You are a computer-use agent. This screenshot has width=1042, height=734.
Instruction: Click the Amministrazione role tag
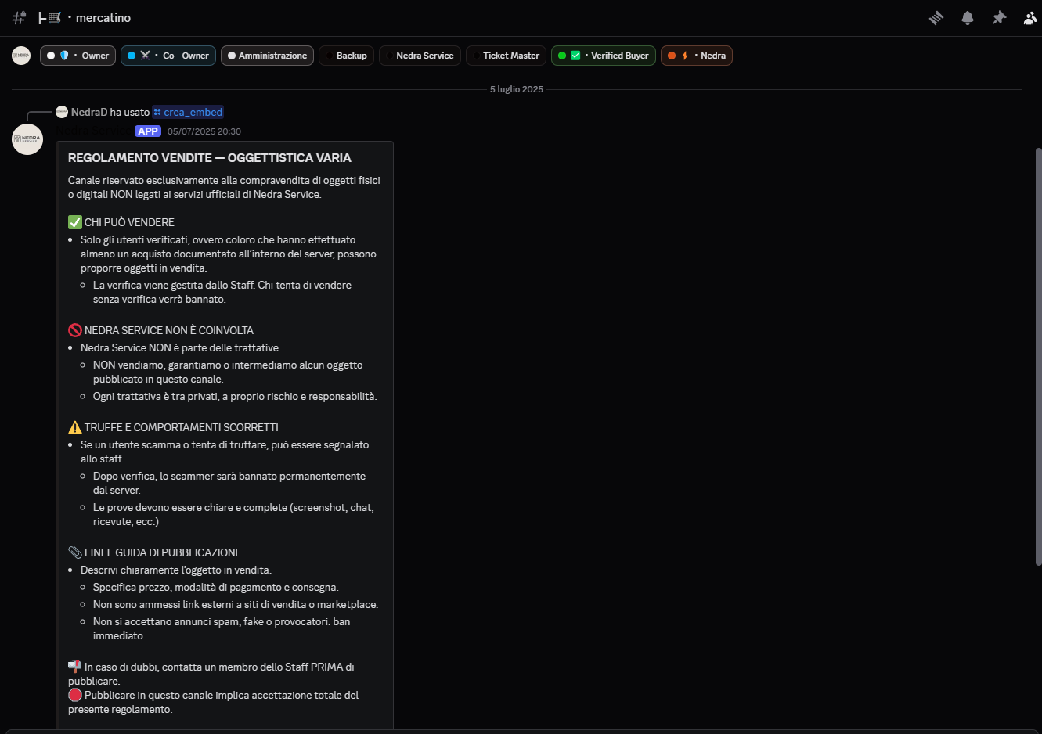point(267,56)
